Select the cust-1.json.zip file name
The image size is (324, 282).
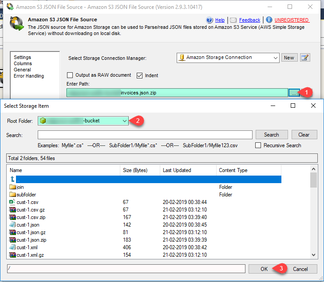click(32, 240)
